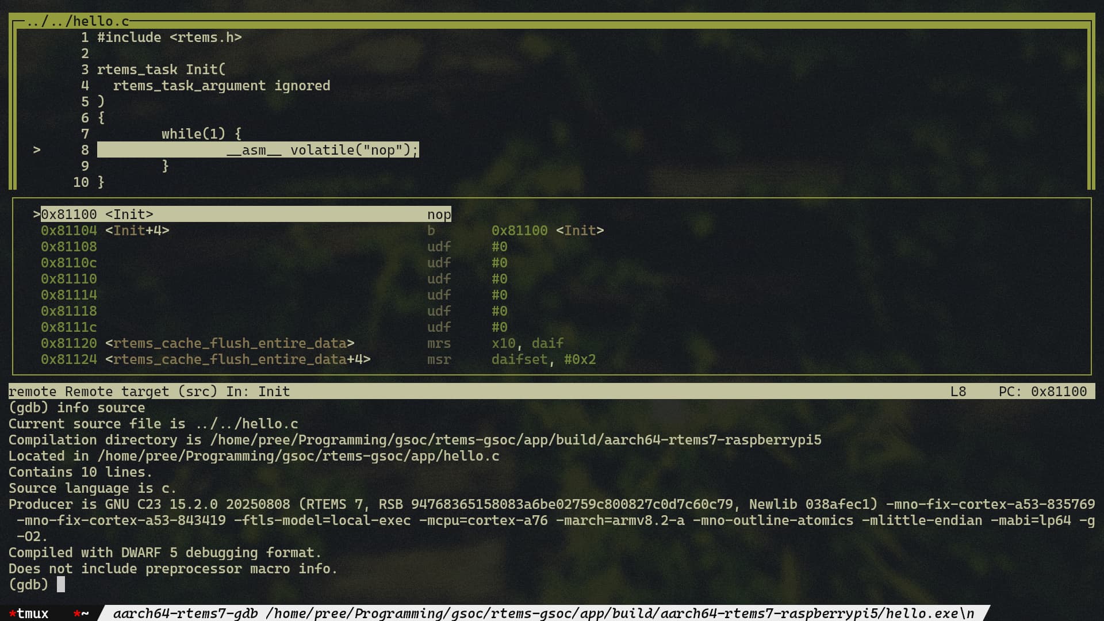This screenshot has width=1104, height=621.
Task: Click the PC: 0x81100 indicator in status line
Action: [x=1042, y=392]
